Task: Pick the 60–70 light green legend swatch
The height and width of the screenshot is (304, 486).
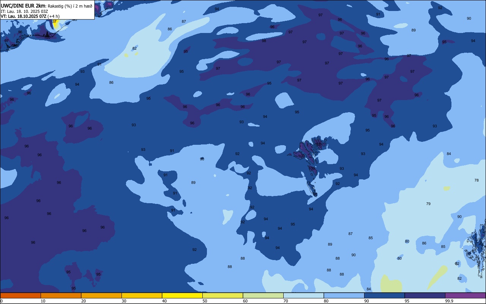Action: tap(263, 295)
